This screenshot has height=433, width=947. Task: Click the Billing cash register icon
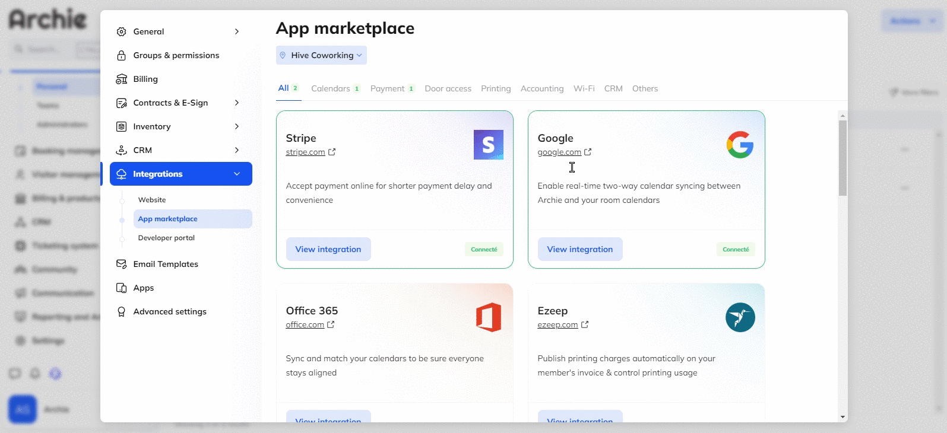[x=121, y=79]
